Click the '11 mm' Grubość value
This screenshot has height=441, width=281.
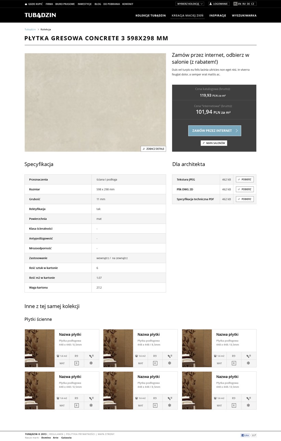pos(101,199)
